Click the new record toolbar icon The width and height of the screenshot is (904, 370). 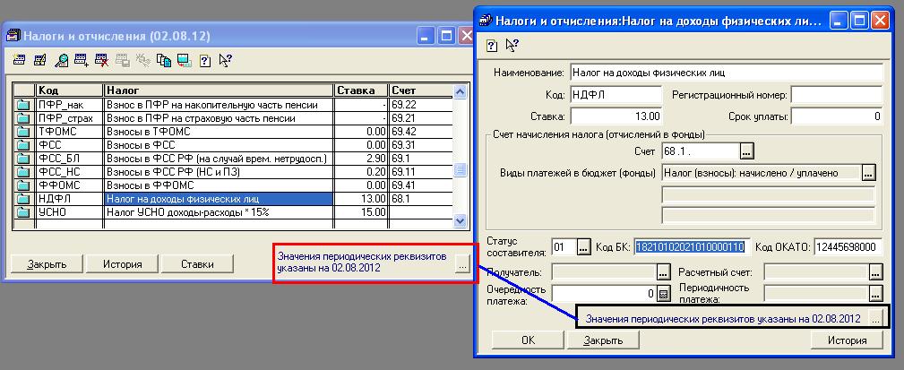coord(20,61)
